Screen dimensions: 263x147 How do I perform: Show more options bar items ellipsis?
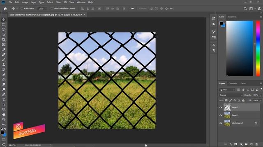(x=132, y=9)
